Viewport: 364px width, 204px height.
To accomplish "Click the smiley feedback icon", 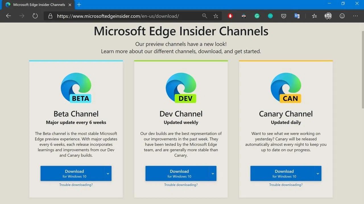I will 342,16.
